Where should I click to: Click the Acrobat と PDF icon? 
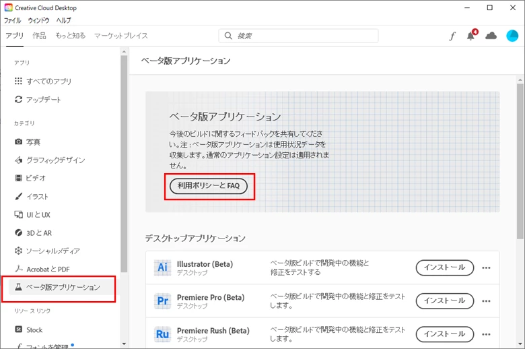[x=18, y=269]
